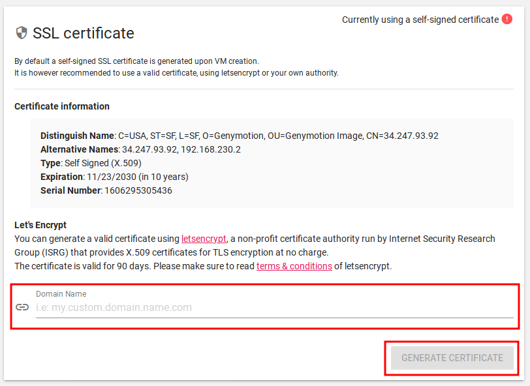The width and height of the screenshot is (530, 386).
Task: Click the link icon left of the input field
Action: [22, 306]
